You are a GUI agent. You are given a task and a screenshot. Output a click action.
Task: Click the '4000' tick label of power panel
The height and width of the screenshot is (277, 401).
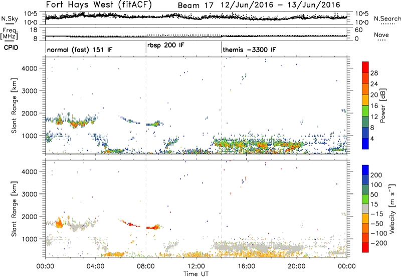30,68
